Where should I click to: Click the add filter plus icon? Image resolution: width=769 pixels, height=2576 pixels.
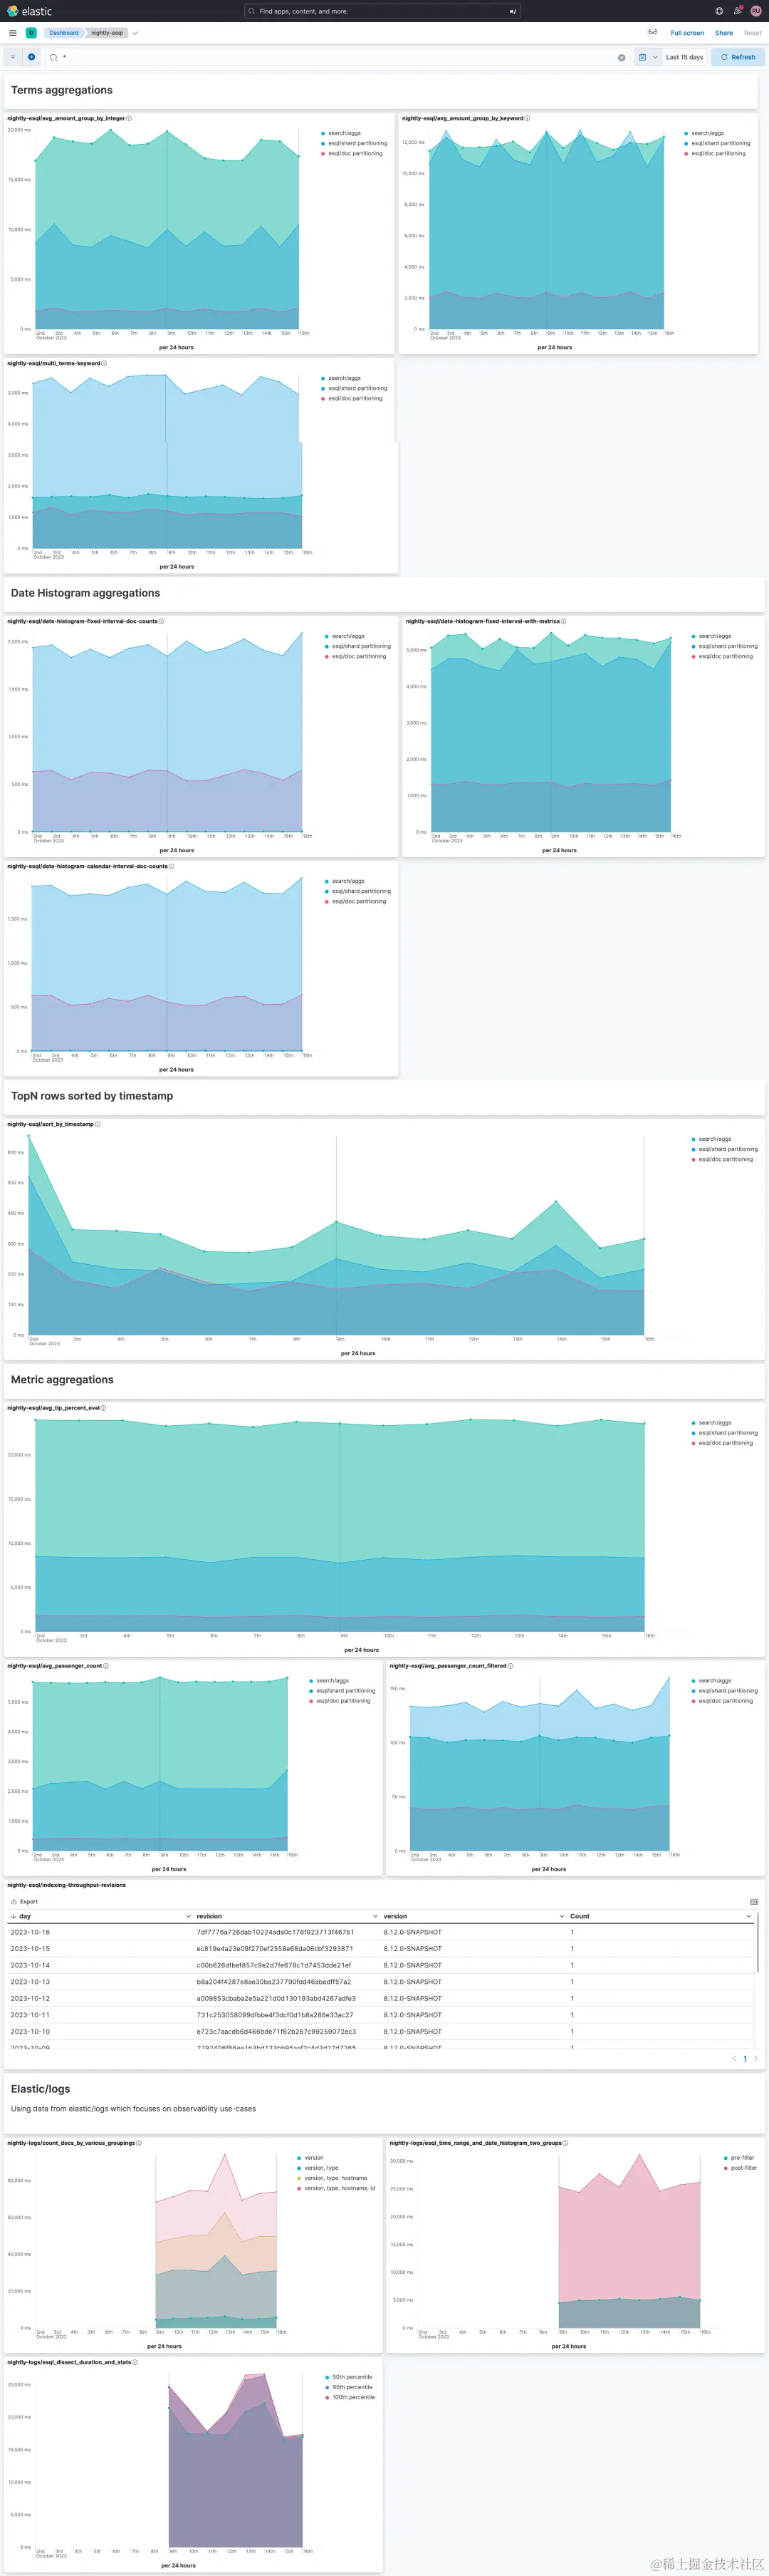point(31,57)
